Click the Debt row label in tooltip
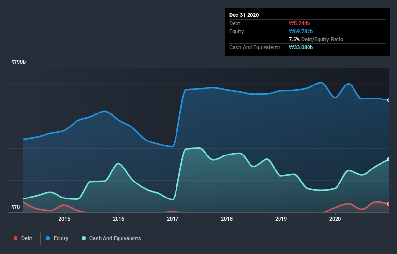 click(235, 24)
